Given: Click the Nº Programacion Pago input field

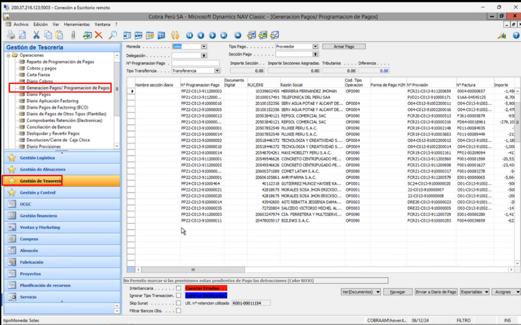Looking at the screenshot, I should (195, 63).
